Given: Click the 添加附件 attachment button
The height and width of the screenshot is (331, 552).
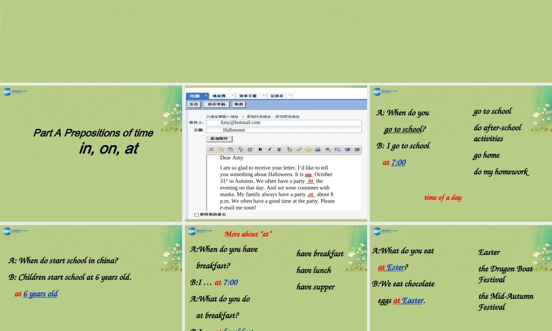Looking at the screenshot, I should tap(220, 138).
